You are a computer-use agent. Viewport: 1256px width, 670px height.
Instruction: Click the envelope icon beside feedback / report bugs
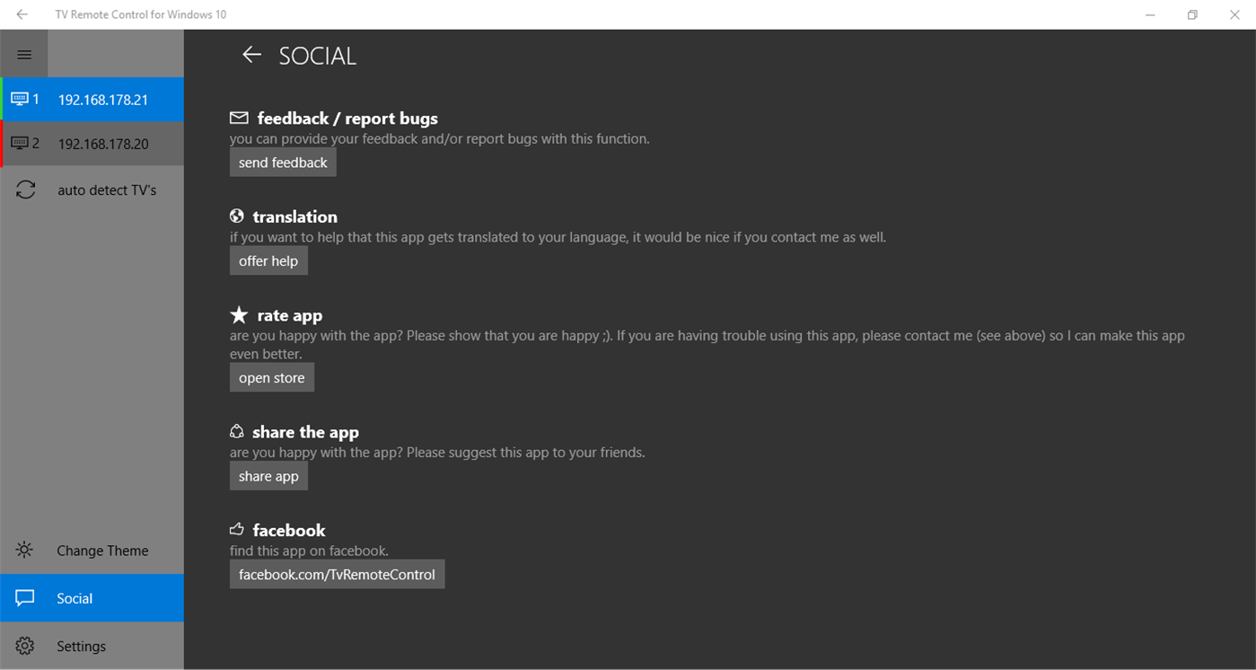tap(238, 117)
